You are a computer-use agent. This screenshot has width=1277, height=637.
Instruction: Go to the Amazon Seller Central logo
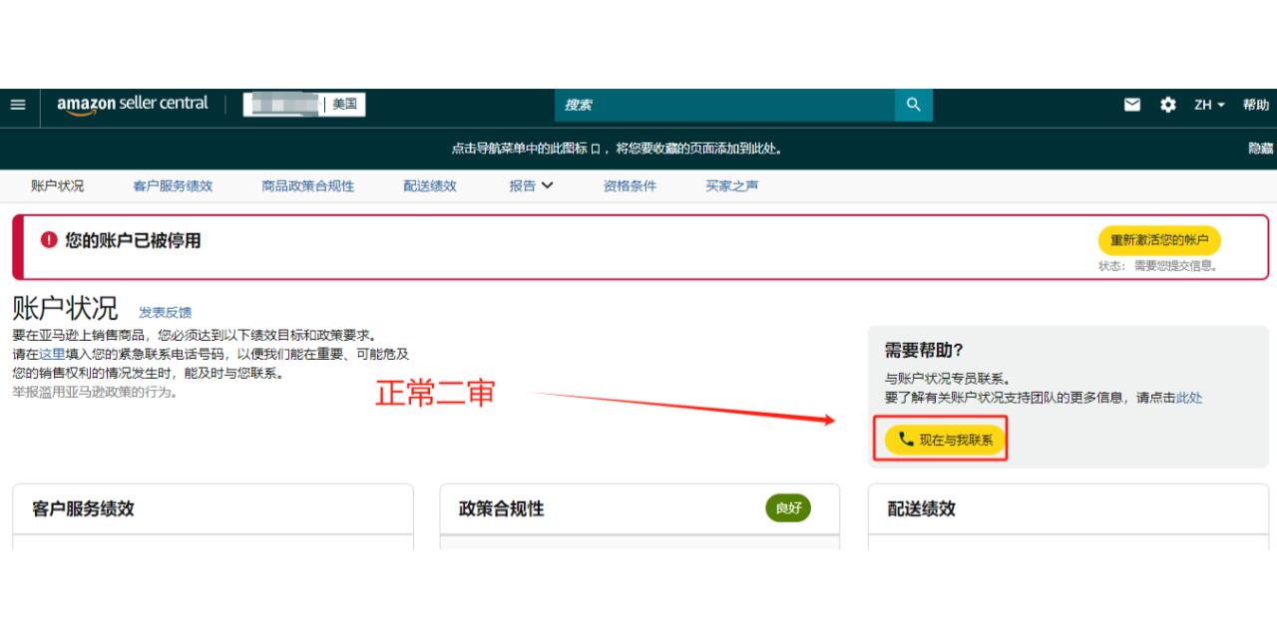[x=133, y=105]
